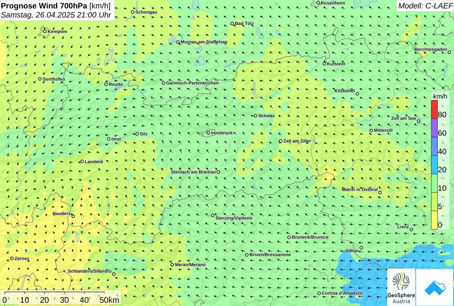Click the Cortina d'Ampezzo marker
The width and height of the screenshot is (454, 306).
click(x=319, y=293)
